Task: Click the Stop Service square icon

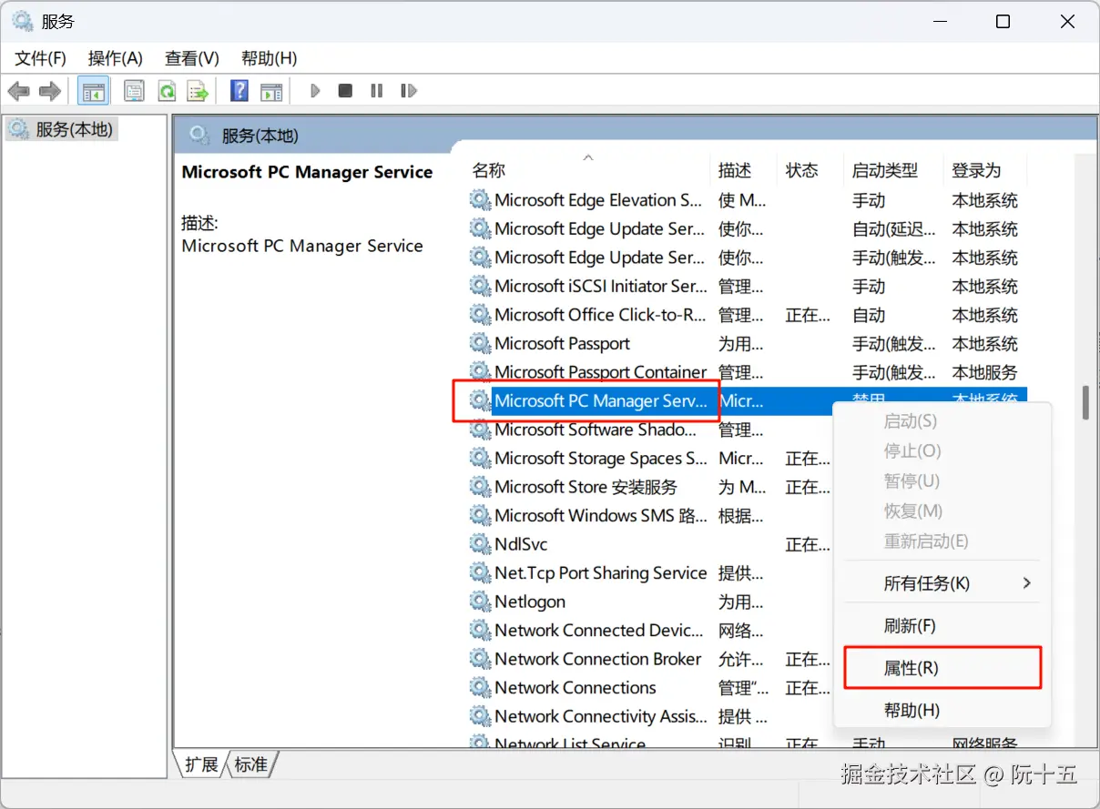Action: [345, 91]
